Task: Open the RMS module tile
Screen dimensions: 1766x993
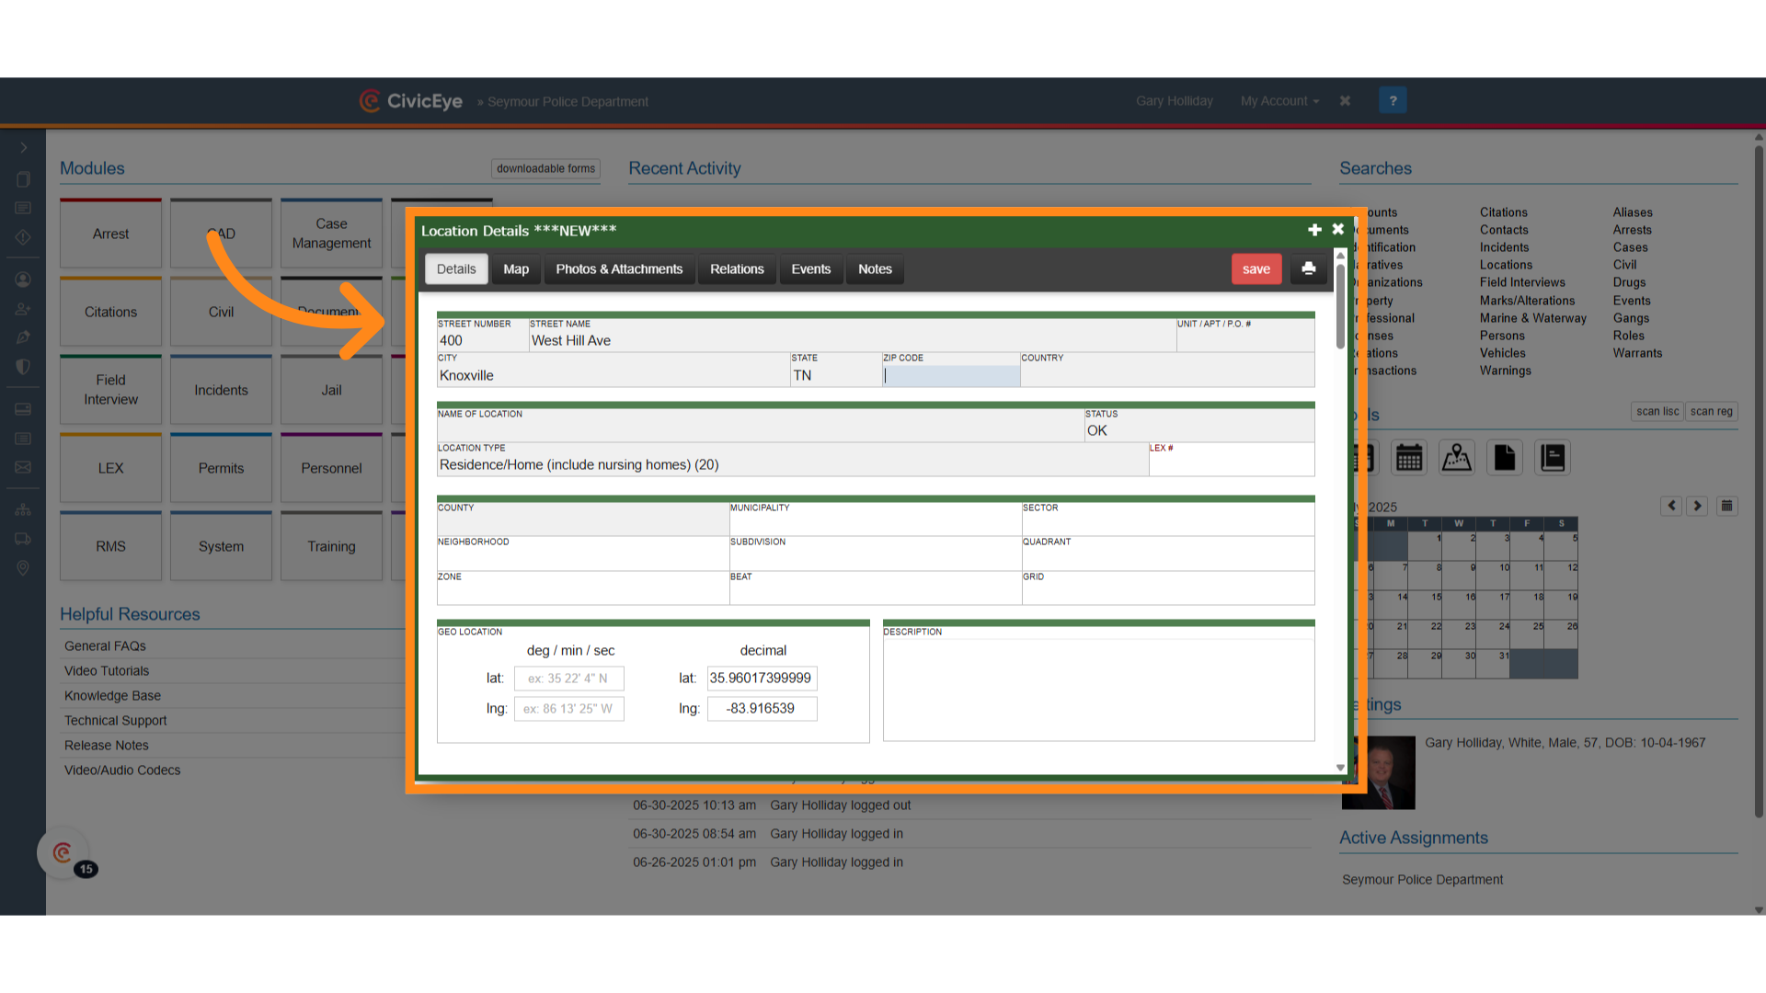Action: [x=110, y=546]
